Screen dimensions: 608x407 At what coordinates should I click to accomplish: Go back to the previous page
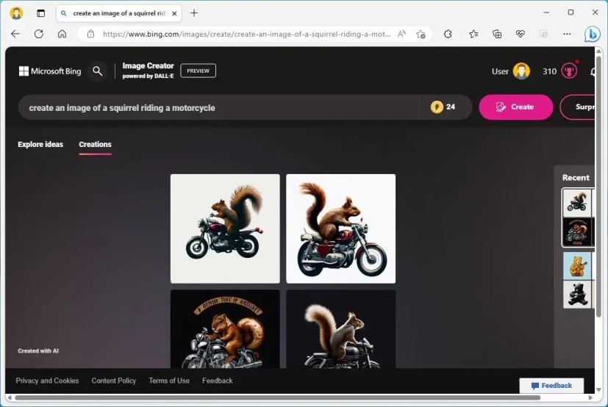pyautogui.click(x=15, y=34)
